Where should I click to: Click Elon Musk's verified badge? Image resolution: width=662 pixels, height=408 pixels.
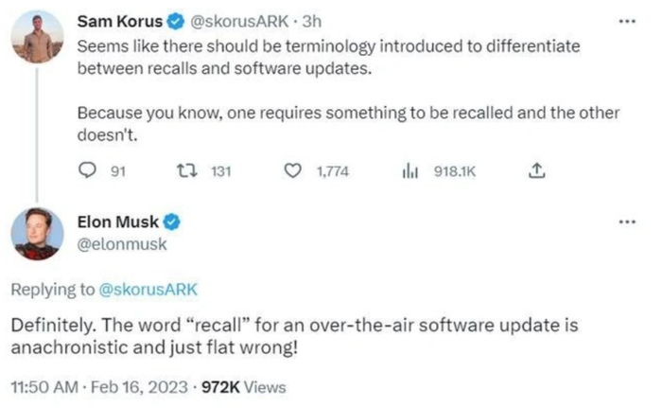coord(173,223)
